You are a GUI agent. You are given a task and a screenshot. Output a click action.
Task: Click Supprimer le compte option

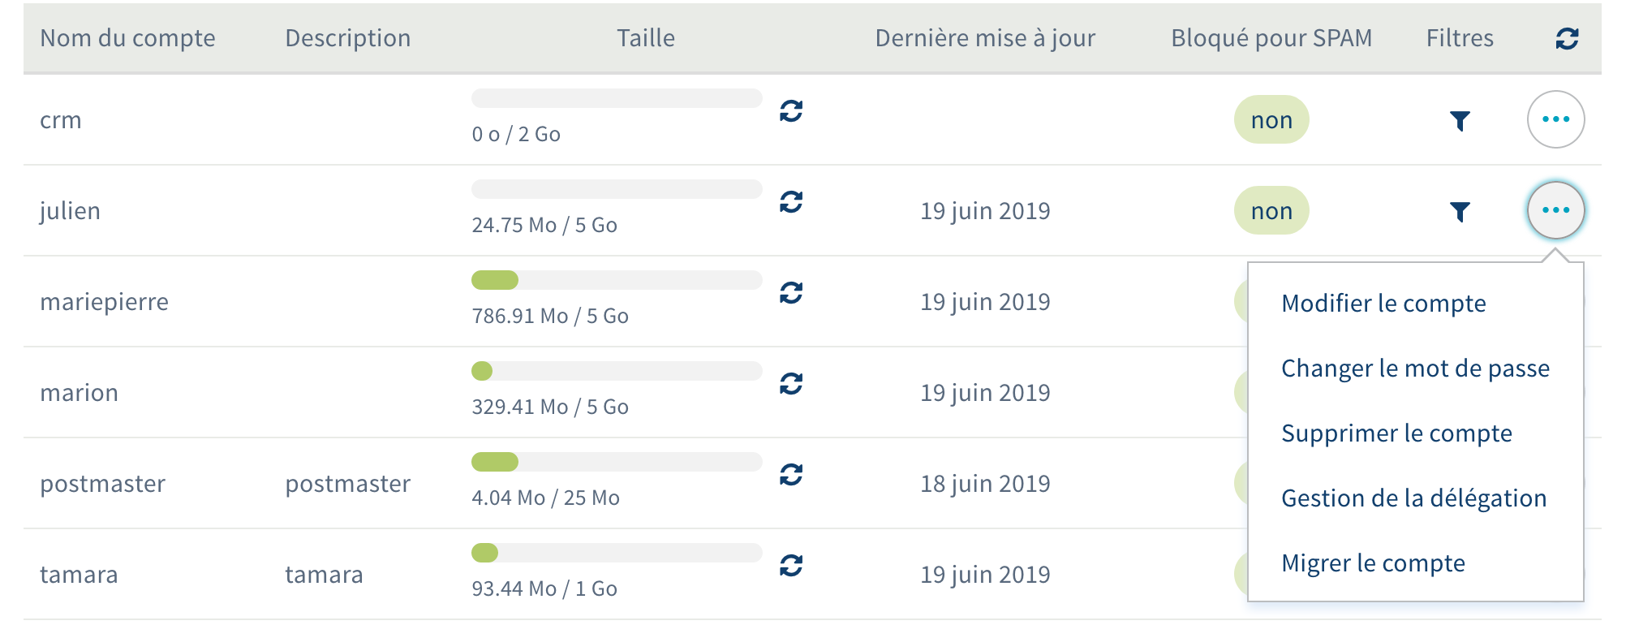(x=1396, y=433)
